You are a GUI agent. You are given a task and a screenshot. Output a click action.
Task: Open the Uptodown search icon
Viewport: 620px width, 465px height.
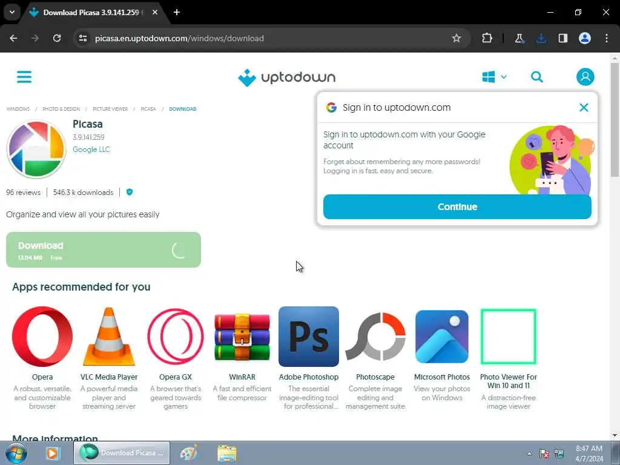[x=536, y=77]
